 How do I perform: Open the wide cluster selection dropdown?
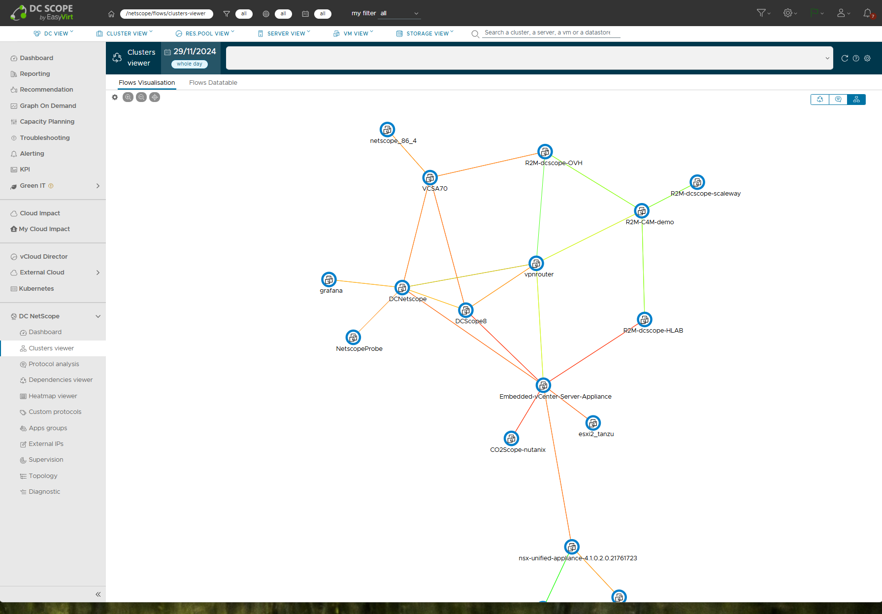point(529,58)
